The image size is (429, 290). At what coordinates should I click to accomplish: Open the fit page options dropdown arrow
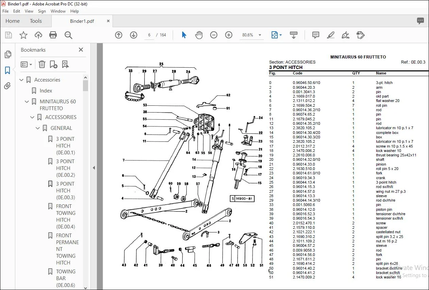[x=280, y=35]
